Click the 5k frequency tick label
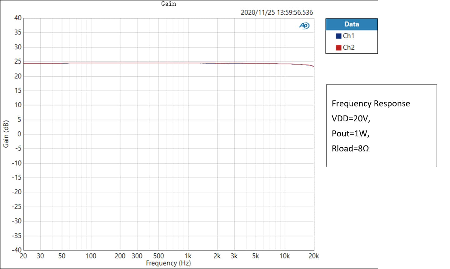The height and width of the screenshot is (269, 450). [256, 256]
